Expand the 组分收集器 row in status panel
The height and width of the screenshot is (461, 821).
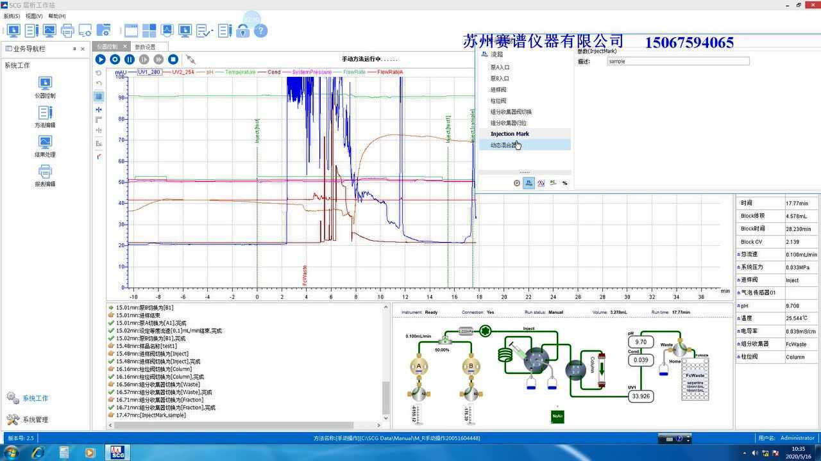pyautogui.click(x=739, y=344)
